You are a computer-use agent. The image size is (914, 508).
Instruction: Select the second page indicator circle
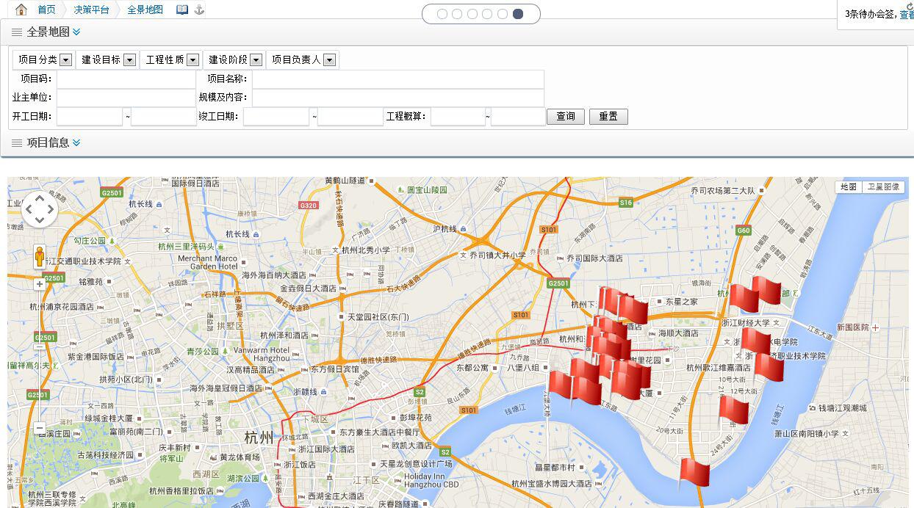[x=457, y=14]
